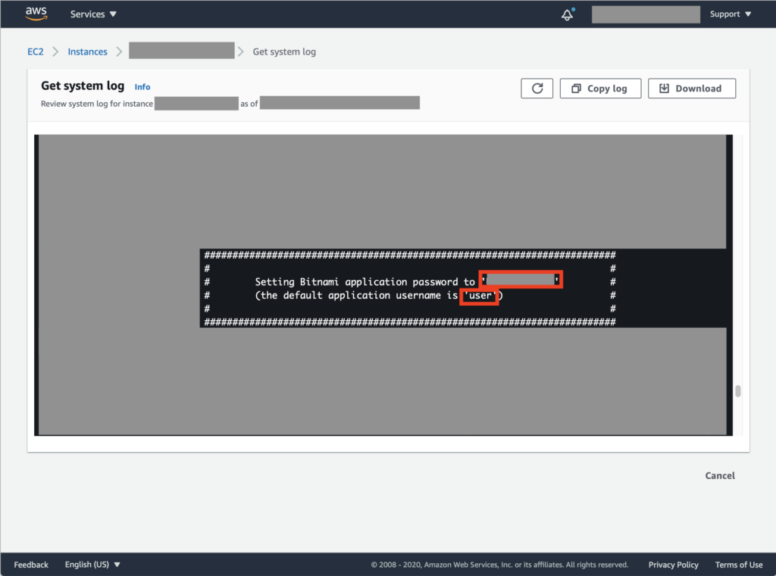The image size is (776, 576).
Task: Open the Info link beside Get system log
Action: tap(142, 86)
